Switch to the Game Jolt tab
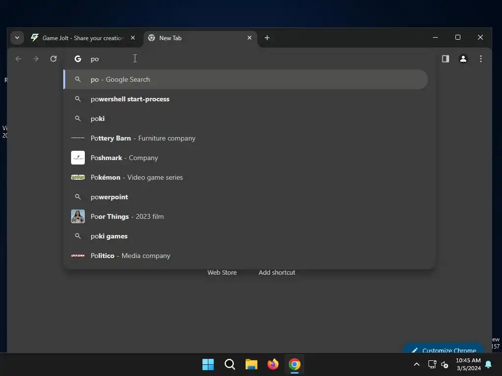Screen dimensions: 502x376 pos(82,38)
